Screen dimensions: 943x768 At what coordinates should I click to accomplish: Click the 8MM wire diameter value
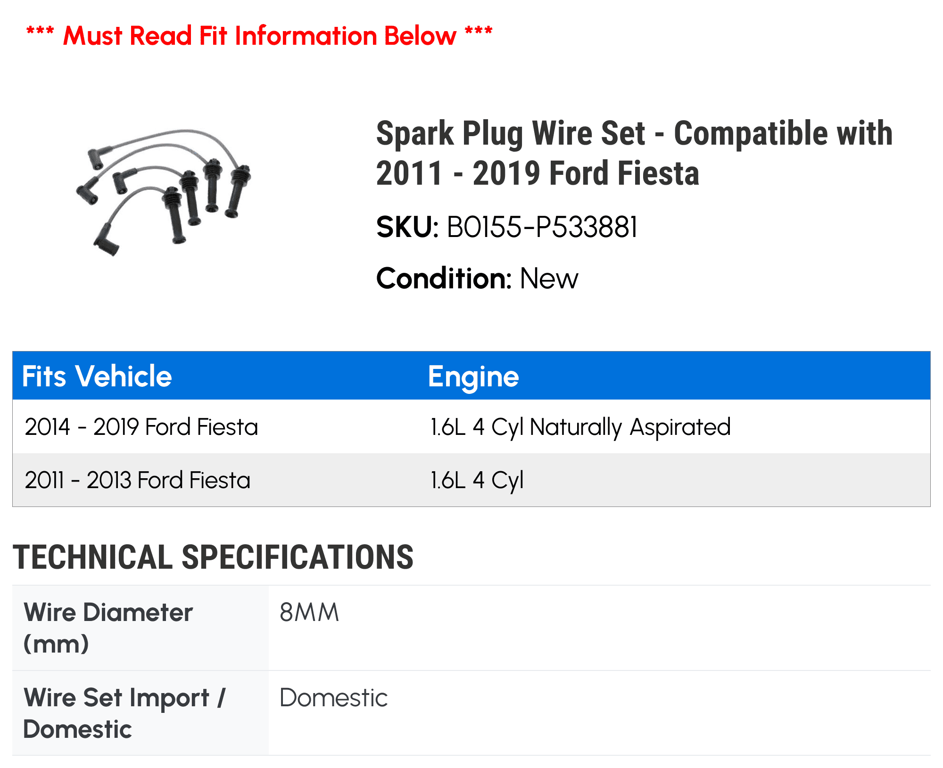click(309, 613)
